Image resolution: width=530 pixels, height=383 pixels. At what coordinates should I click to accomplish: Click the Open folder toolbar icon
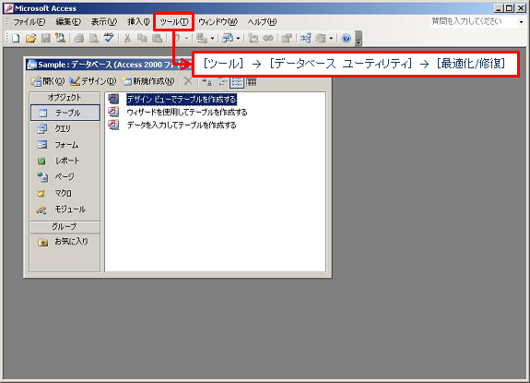[x=30, y=38]
